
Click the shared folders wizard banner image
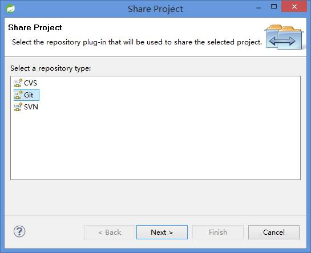[x=284, y=37]
